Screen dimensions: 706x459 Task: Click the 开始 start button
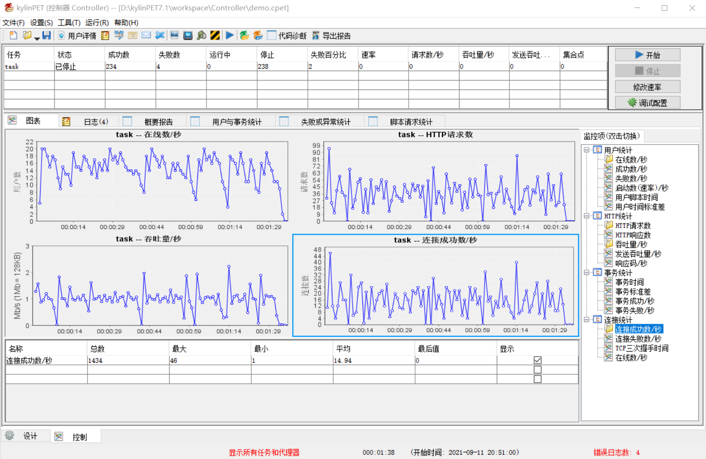pyautogui.click(x=648, y=55)
